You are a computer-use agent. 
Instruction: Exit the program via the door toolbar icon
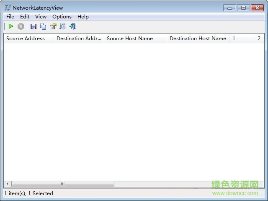tap(72, 26)
